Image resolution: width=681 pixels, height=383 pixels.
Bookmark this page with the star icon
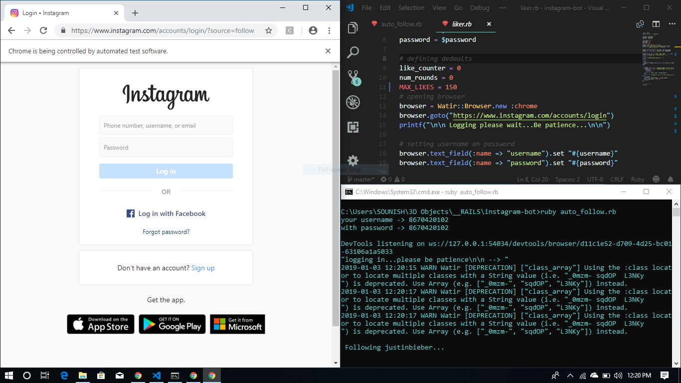269,30
